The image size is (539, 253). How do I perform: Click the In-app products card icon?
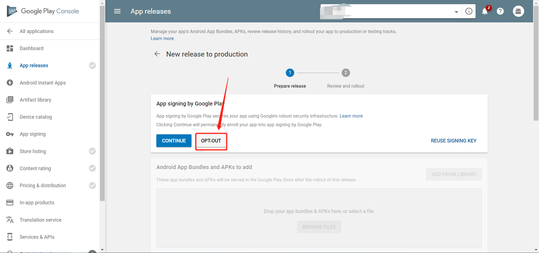(10, 203)
